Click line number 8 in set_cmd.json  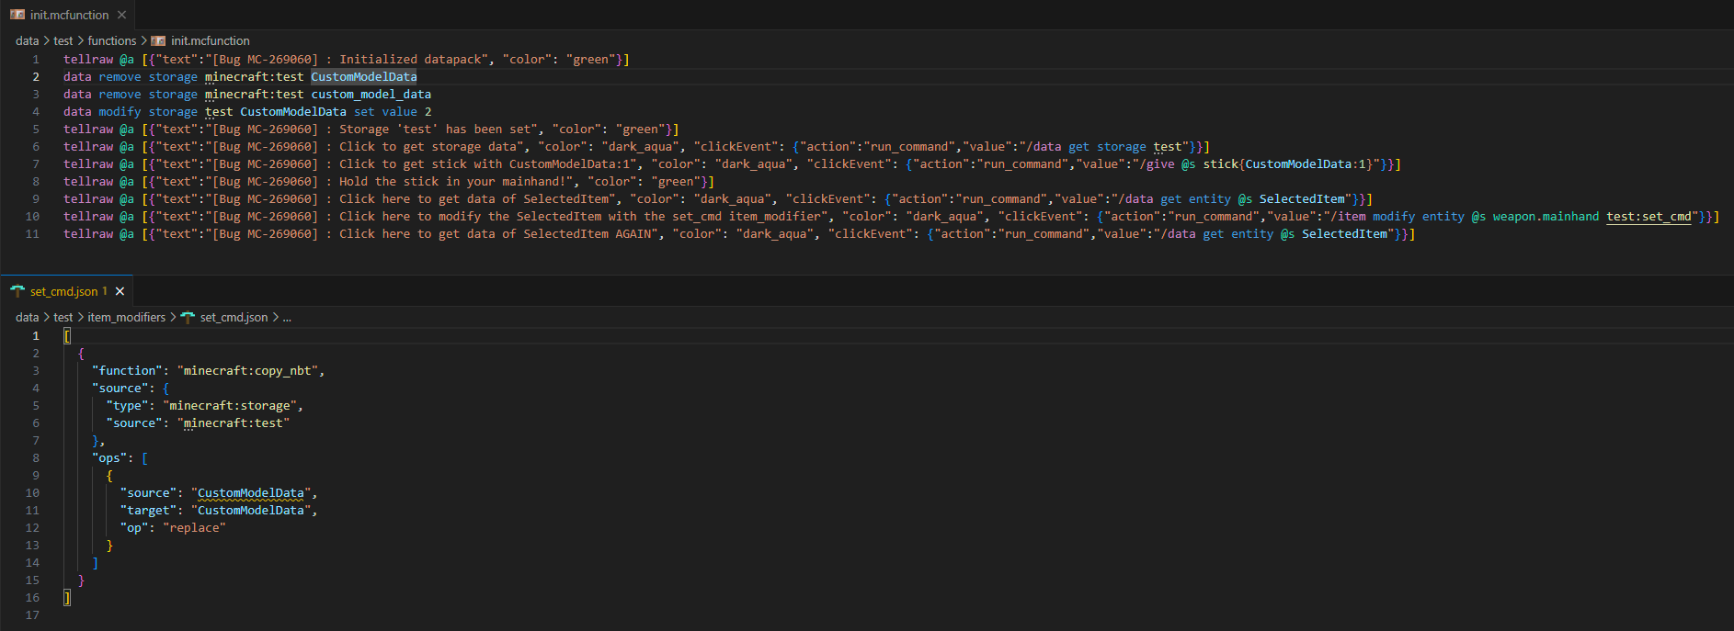36,458
